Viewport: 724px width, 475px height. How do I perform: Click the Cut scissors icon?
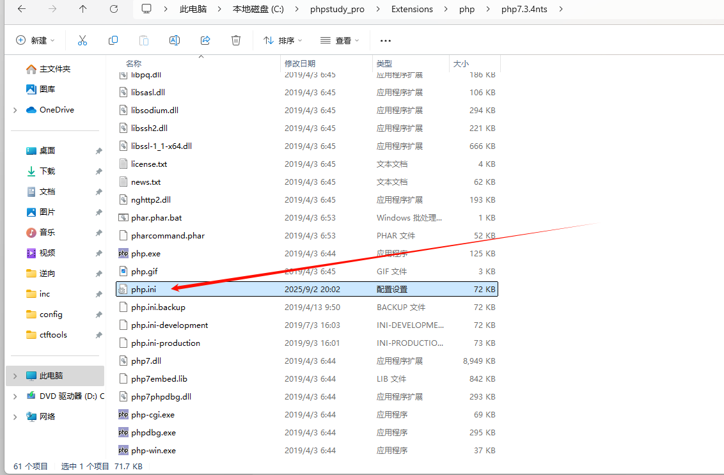(83, 40)
